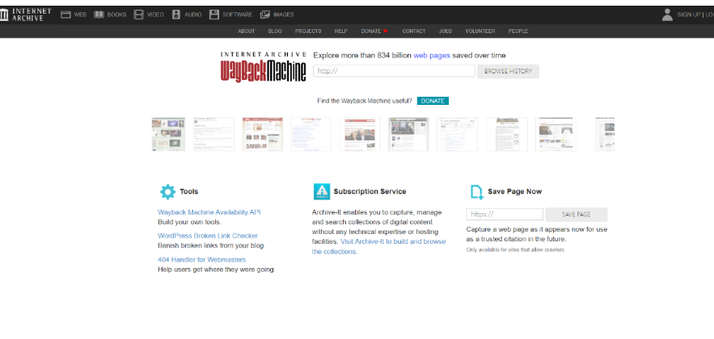Follow the Visit Archive-It link
The image size is (714, 339).
[379, 246]
